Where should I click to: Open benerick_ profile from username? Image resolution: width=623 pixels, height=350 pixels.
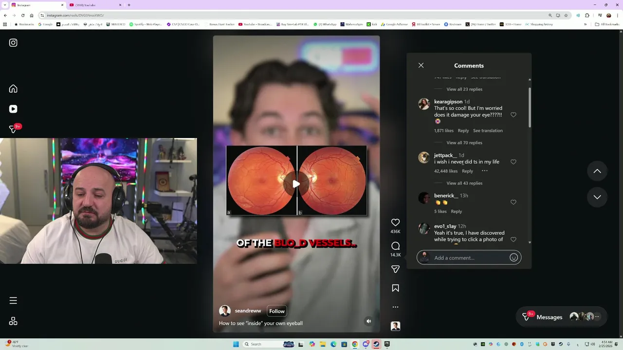(x=446, y=195)
